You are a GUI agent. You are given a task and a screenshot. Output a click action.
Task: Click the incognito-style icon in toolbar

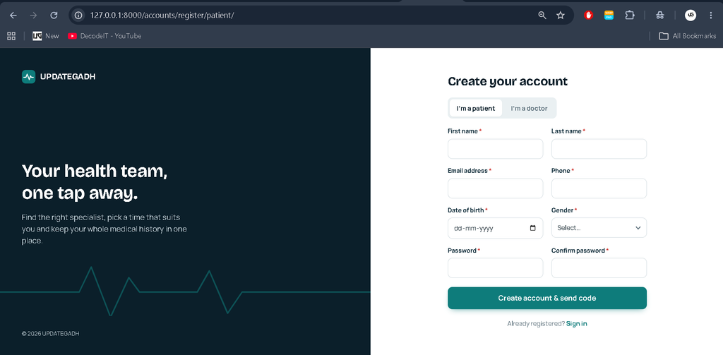pos(660,16)
